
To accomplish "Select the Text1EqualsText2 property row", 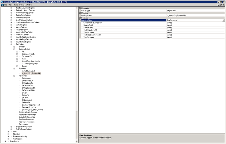I will pos(152,30).
